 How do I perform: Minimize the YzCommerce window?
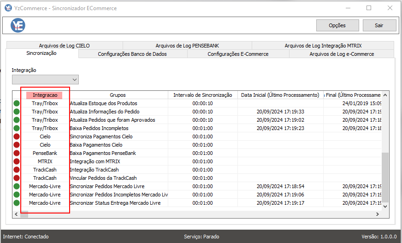click(x=348, y=8)
